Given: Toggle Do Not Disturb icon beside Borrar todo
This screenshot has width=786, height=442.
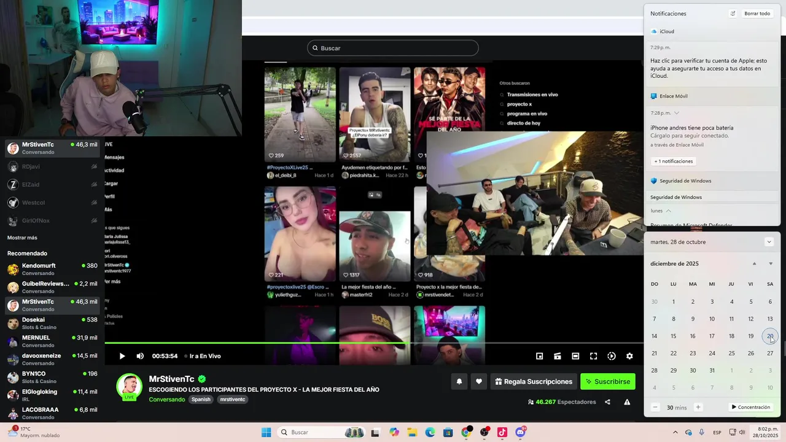Looking at the screenshot, I should (733, 14).
